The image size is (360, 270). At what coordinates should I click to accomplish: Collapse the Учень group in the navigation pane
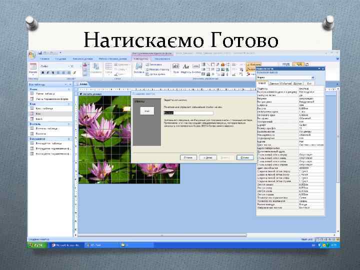coord(69,89)
